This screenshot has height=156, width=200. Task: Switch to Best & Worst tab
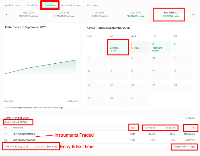33,5
